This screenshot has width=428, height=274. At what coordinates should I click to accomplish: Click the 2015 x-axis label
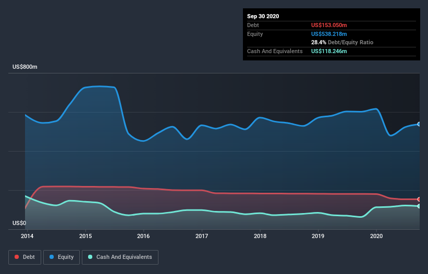[x=85, y=236]
